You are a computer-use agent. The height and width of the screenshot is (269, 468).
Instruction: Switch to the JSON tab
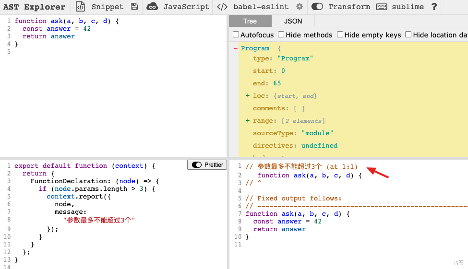click(293, 21)
